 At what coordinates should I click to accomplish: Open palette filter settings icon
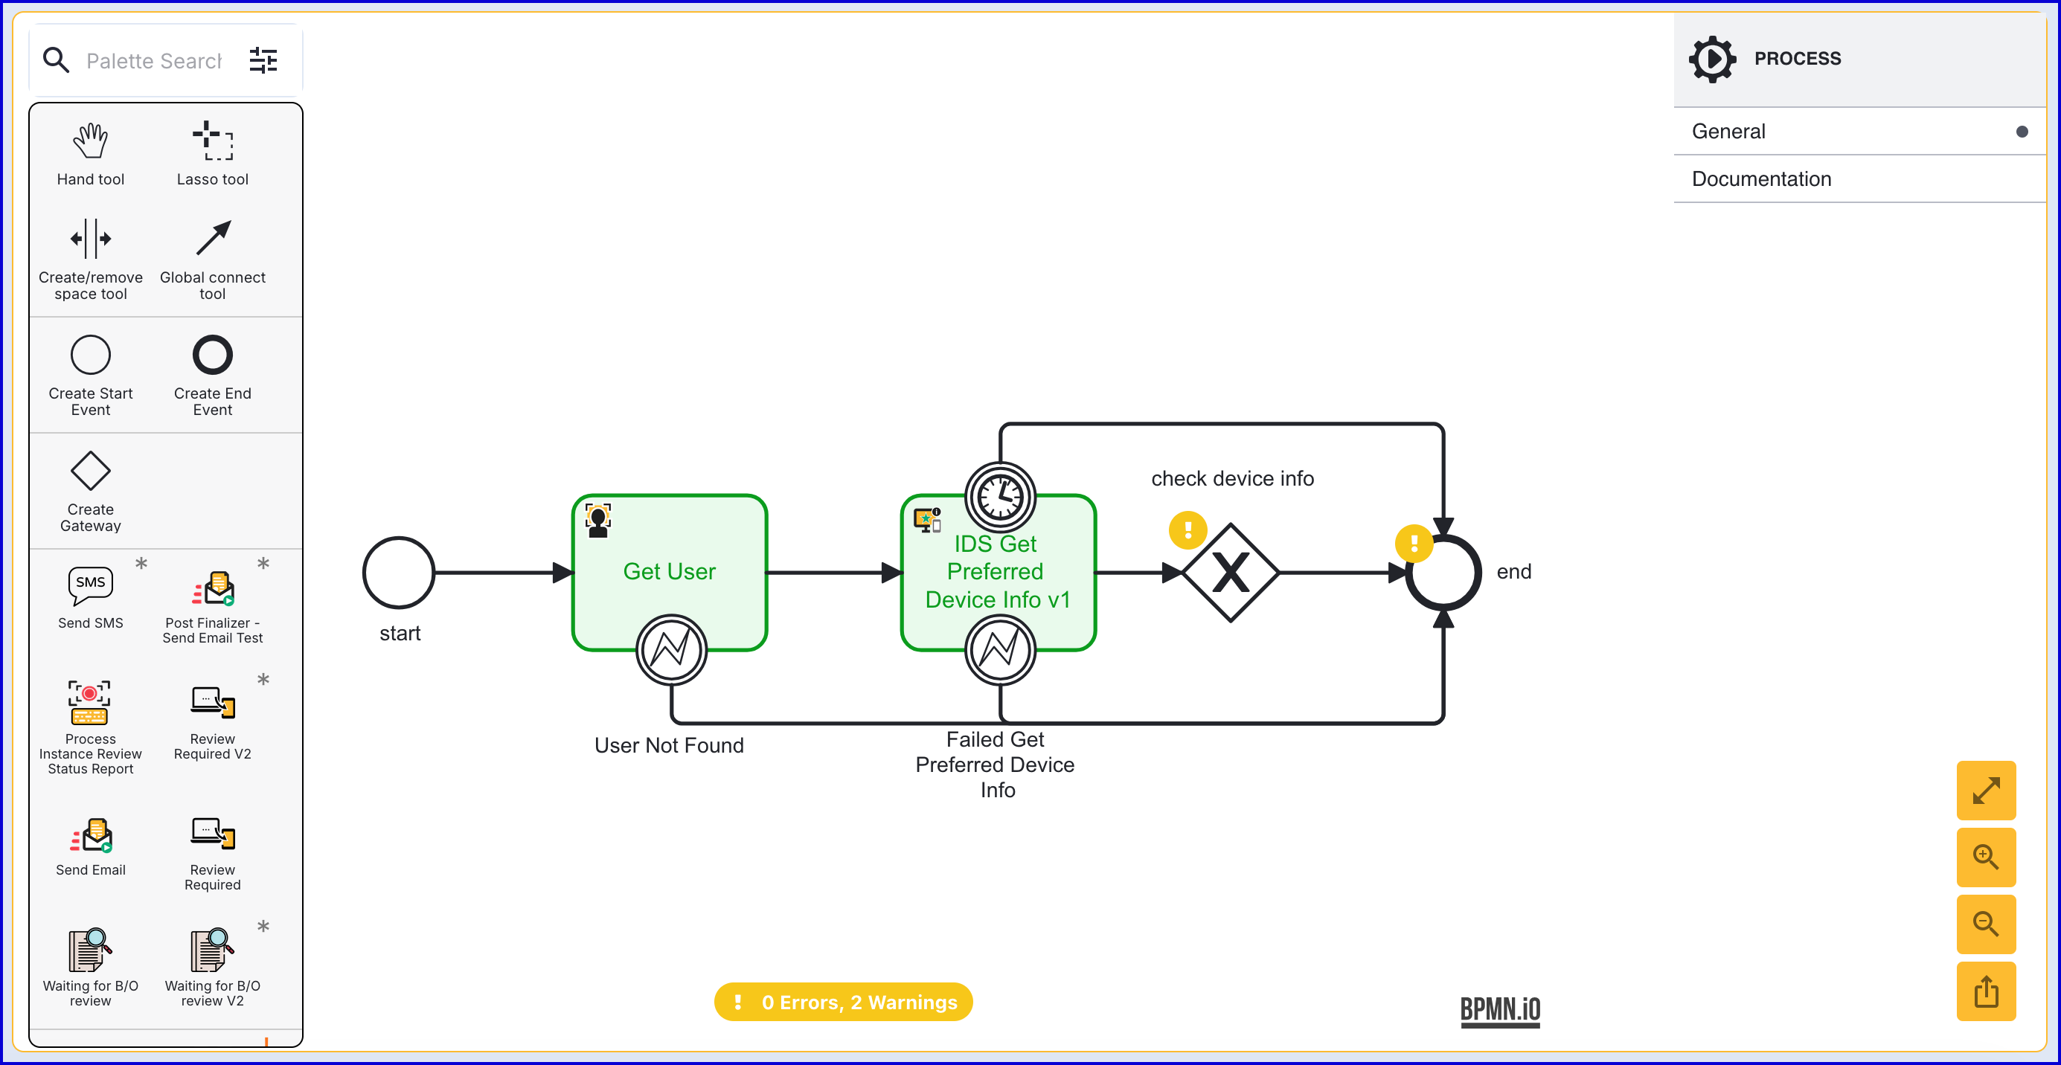263,61
